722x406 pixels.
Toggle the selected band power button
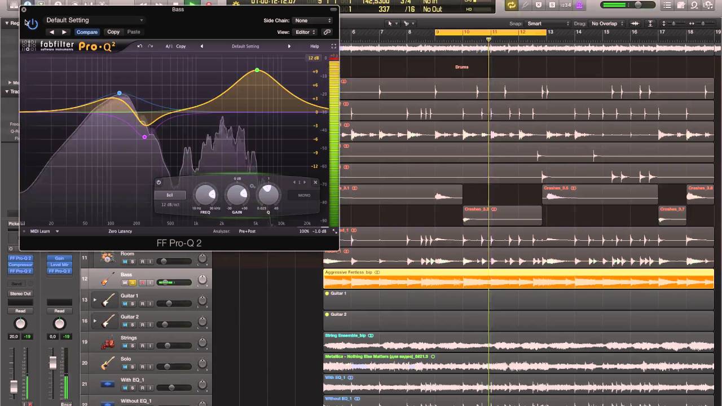point(159,182)
